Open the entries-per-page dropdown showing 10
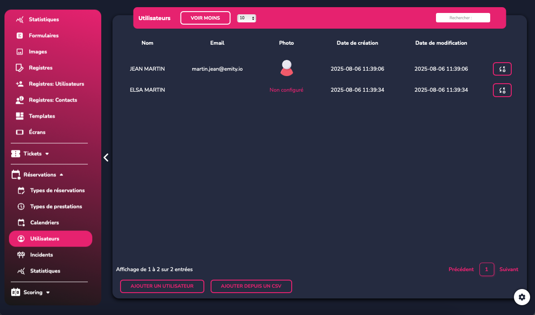This screenshot has width=535, height=315. coord(246,18)
